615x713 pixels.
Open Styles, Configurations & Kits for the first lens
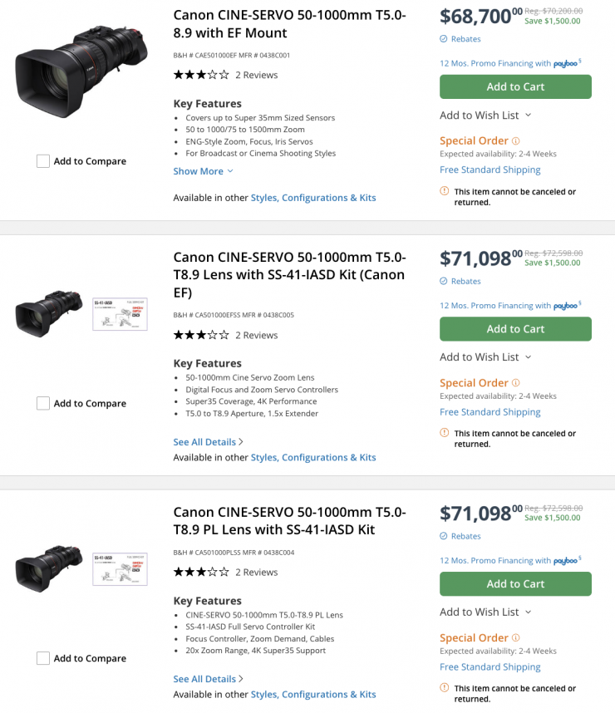tap(312, 198)
